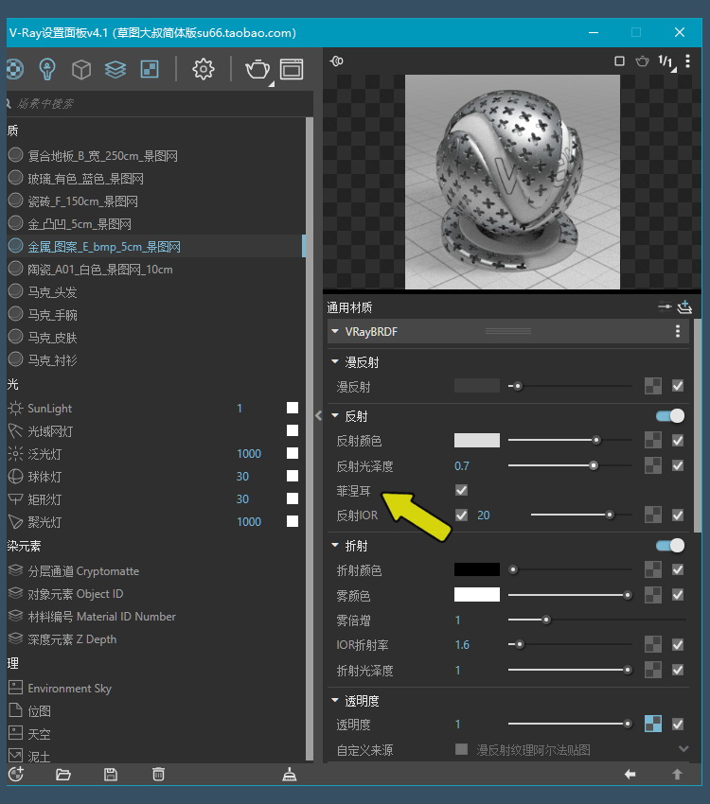
Task: Click 反射颜色 texture map slot icon
Action: tap(653, 440)
